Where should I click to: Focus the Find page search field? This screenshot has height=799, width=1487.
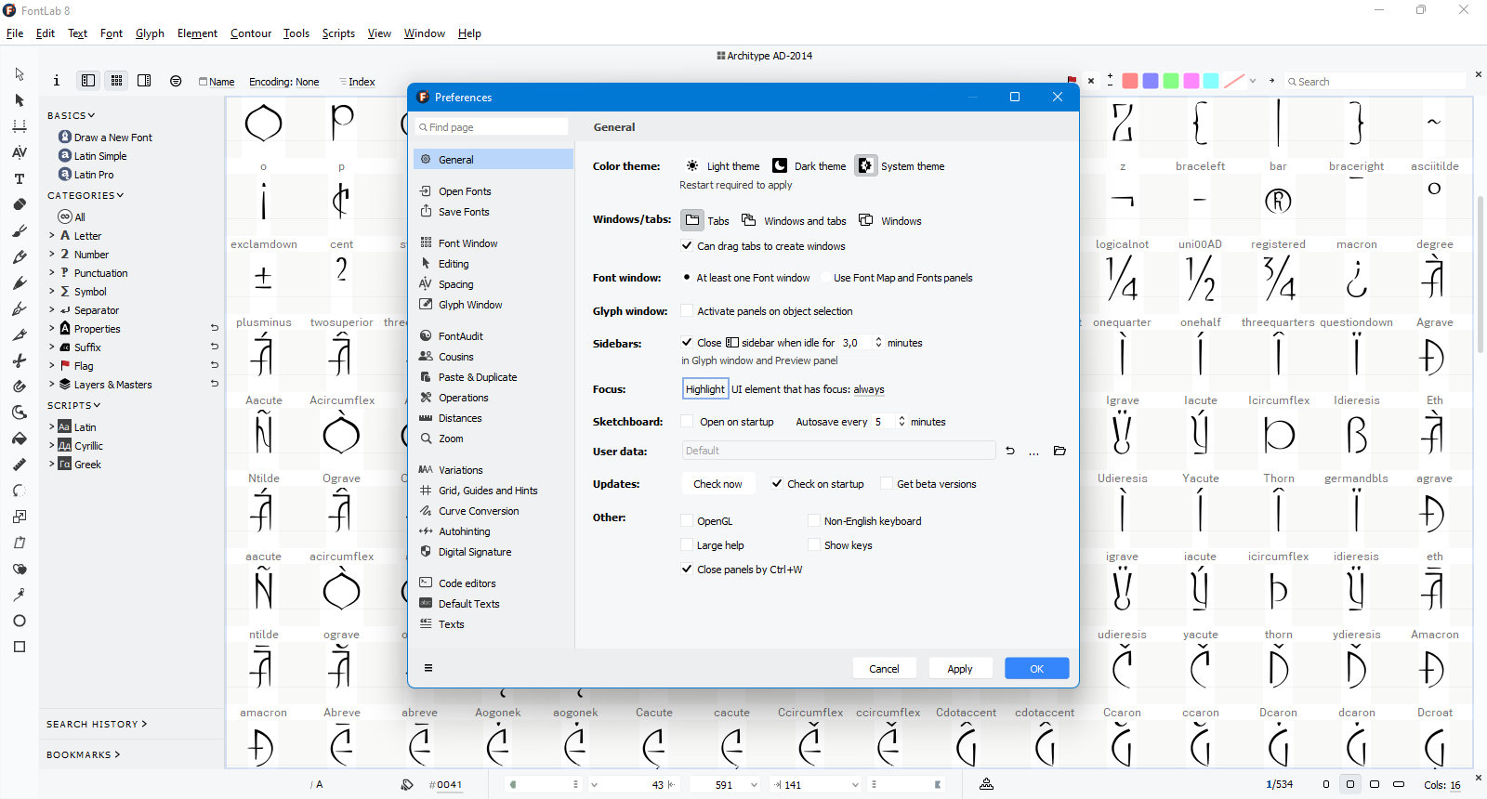coord(492,127)
